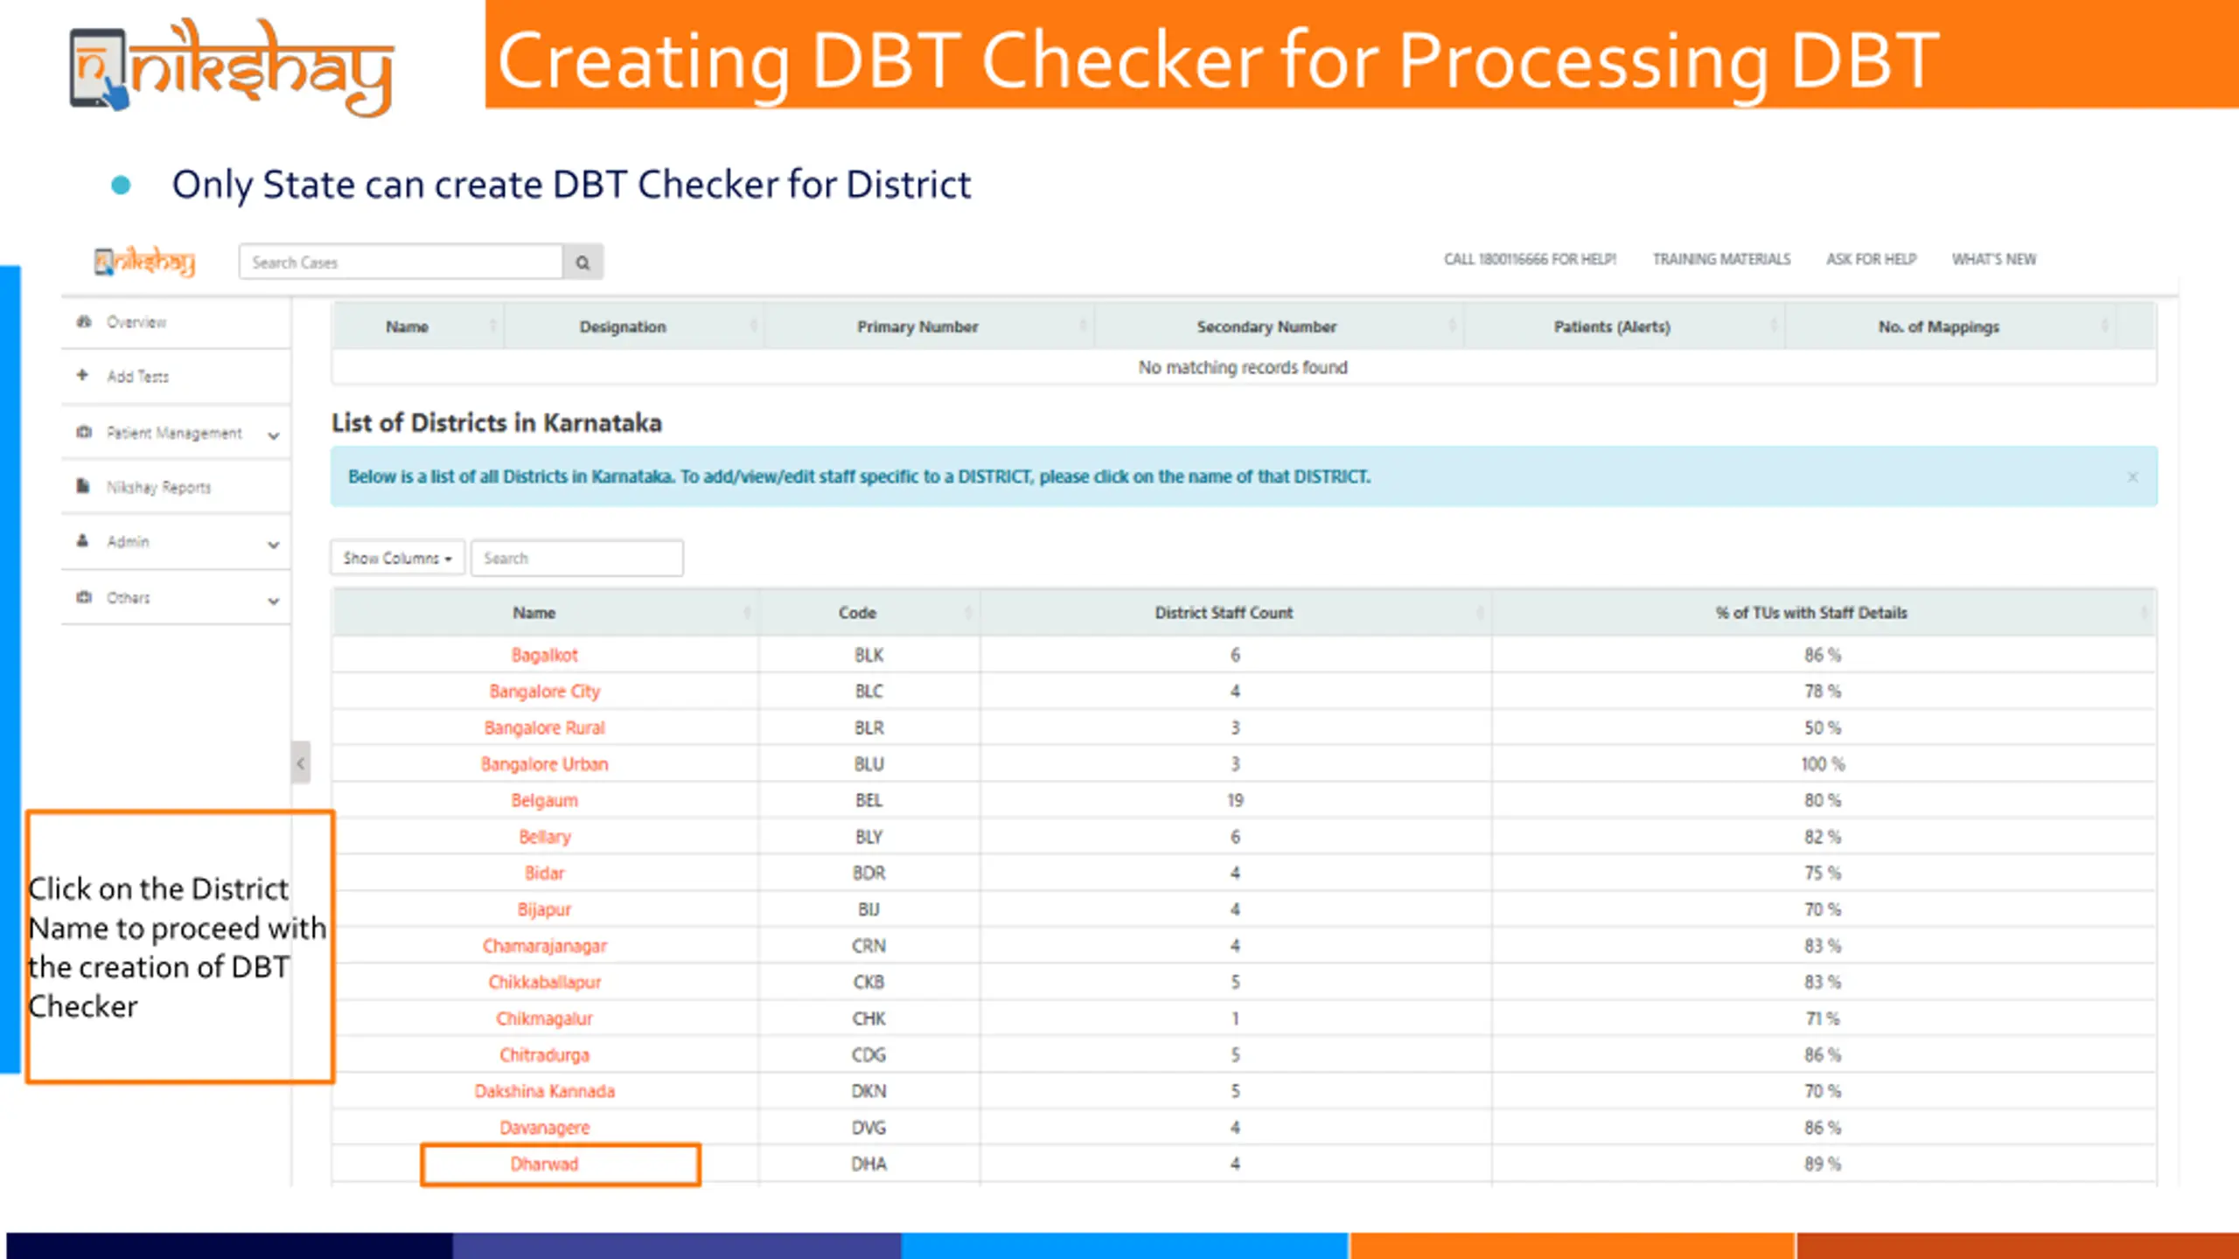Click Belgaum's staff count value 19

[x=1235, y=800]
